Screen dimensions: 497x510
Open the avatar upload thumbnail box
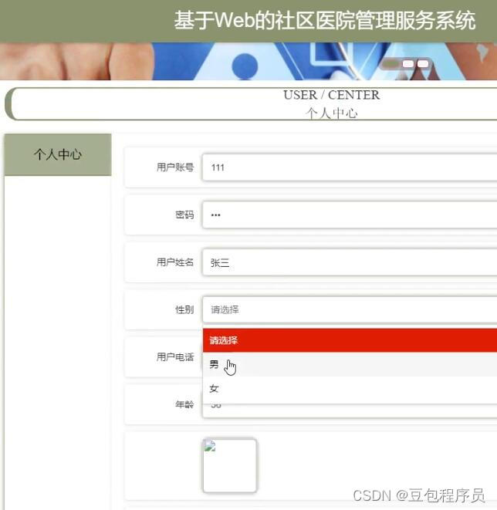230,465
